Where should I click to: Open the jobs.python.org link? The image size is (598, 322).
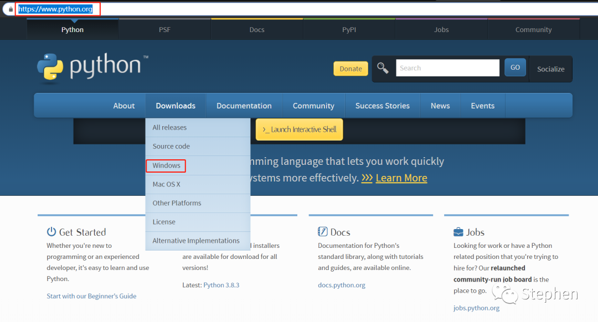(x=476, y=308)
